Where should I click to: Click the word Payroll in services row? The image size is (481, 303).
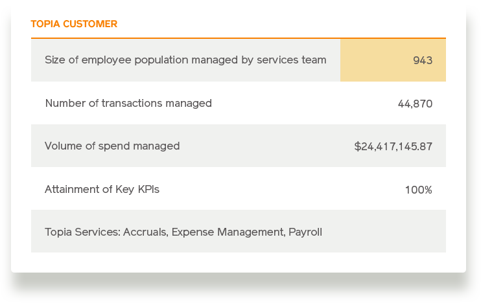(305, 232)
